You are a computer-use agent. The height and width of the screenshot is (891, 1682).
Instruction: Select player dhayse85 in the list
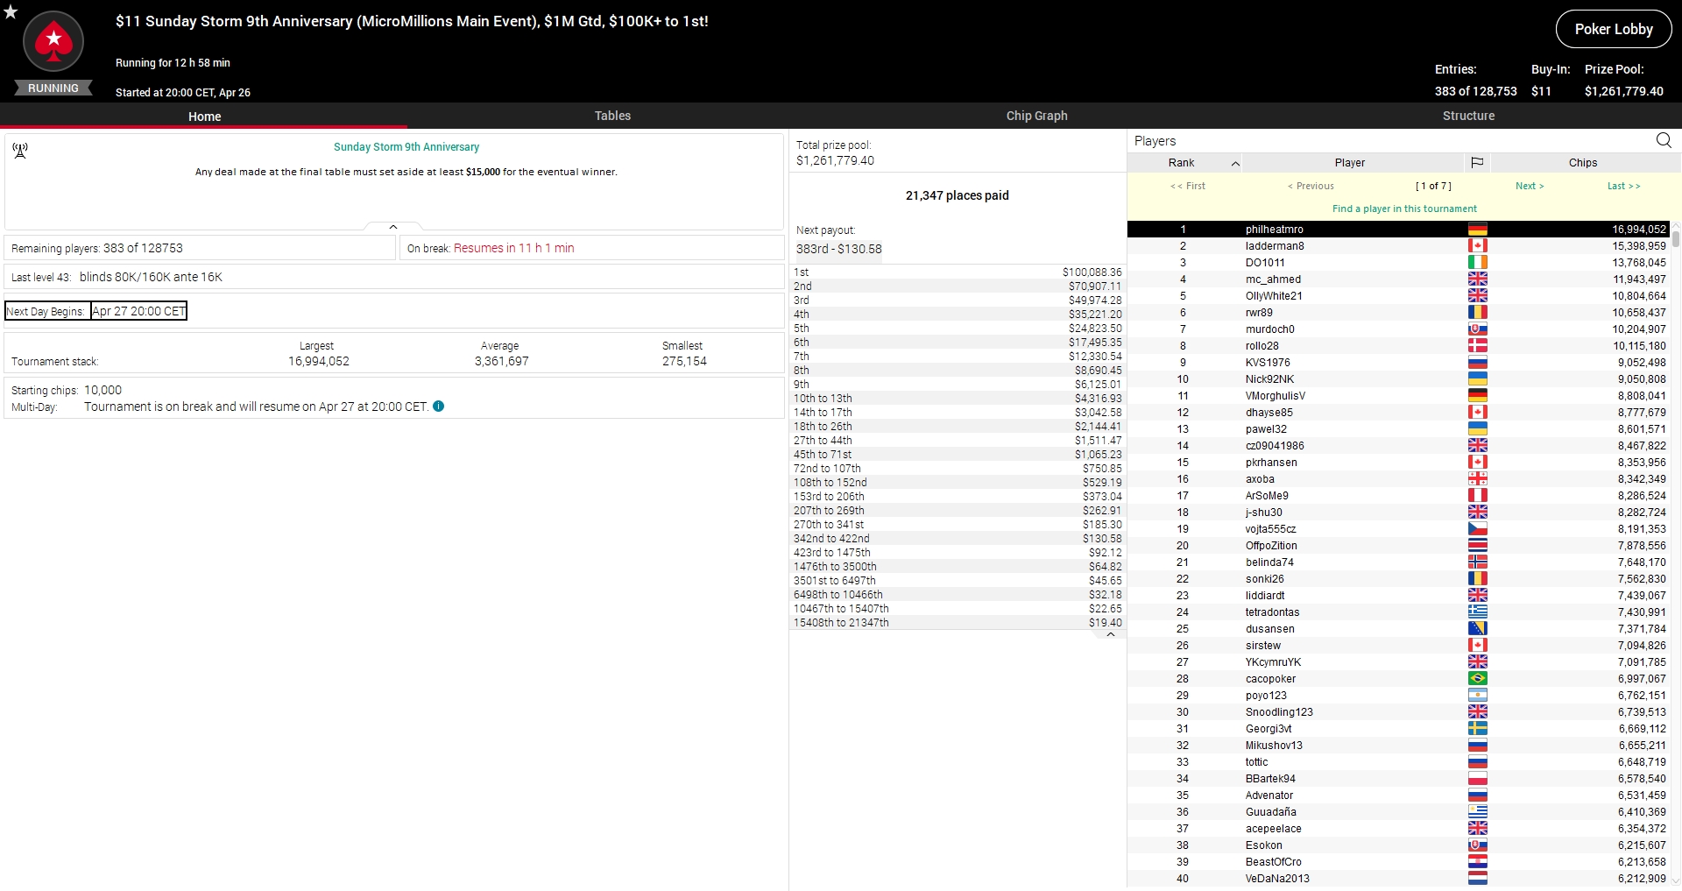click(1398, 413)
